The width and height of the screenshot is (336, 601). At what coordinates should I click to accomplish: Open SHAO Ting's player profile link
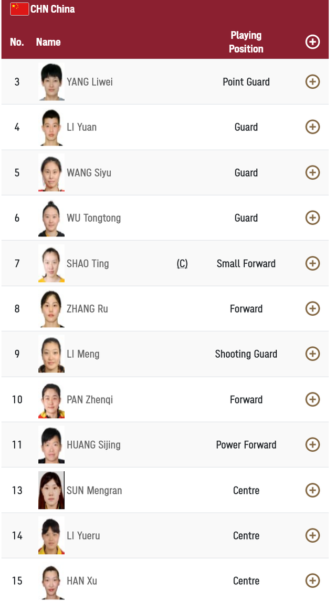pyautogui.click(x=88, y=264)
